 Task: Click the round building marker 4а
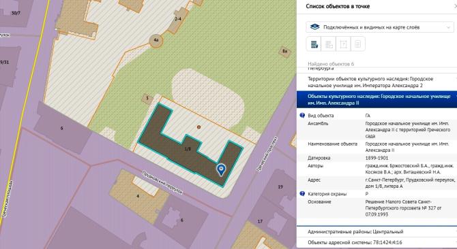156,41
